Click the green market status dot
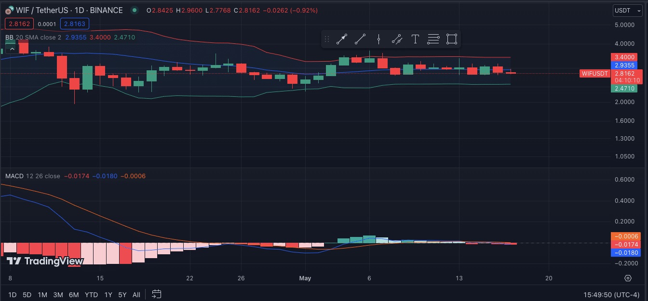The height and width of the screenshot is (301, 648). tap(135, 10)
